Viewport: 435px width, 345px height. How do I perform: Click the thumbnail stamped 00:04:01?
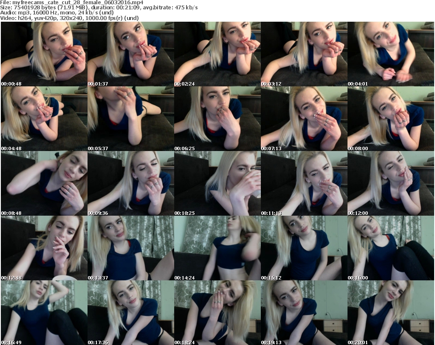click(391, 54)
